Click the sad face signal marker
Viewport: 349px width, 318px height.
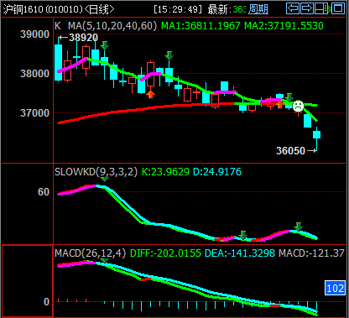(298, 106)
